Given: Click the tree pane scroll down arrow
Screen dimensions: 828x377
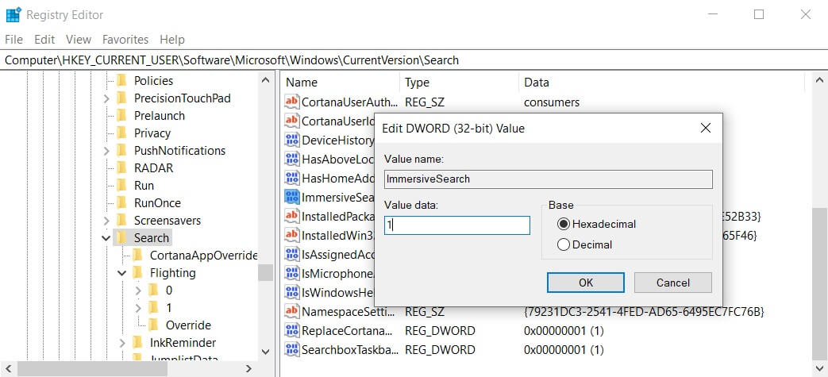Looking at the screenshot, I should coord(265,351).
